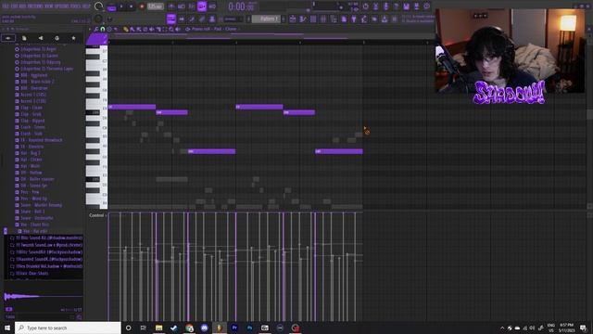Screen dimensions: 593x334
Task: Select the 'Snare - Murder Revamp' sample
Action: pyautogui.click(x=41, y=205)
